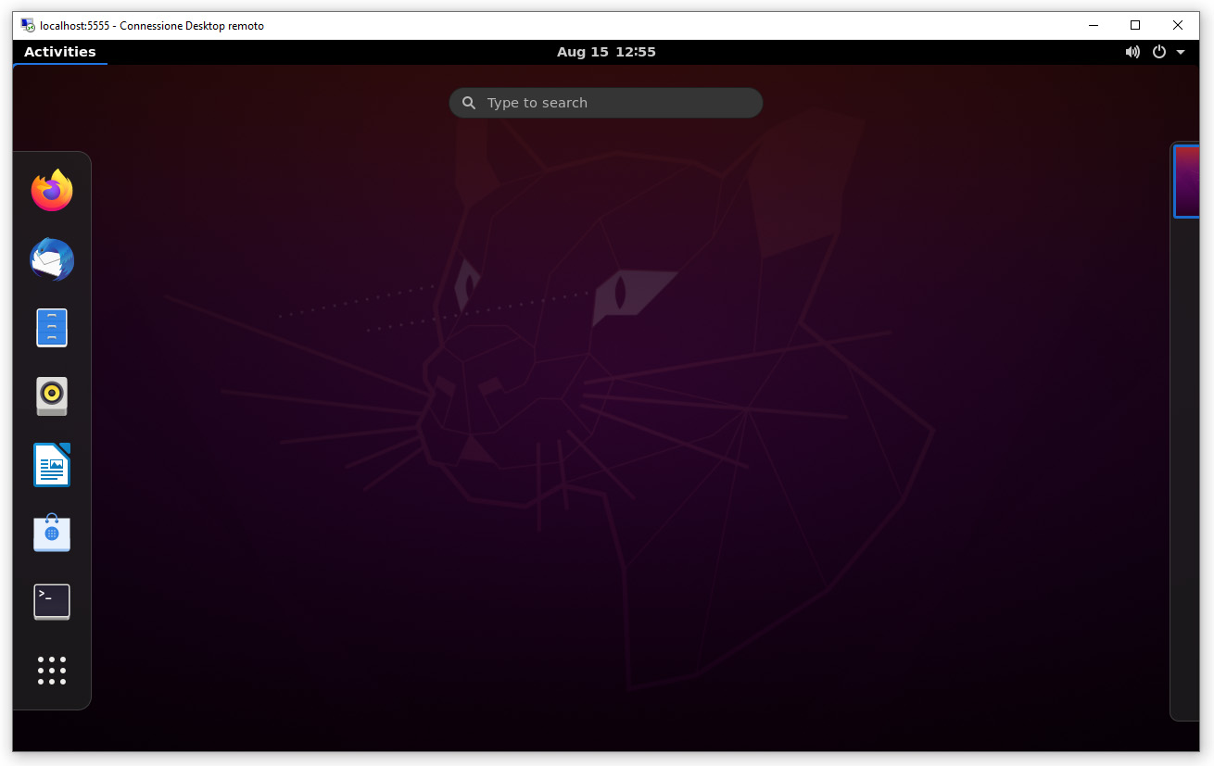The width and height of the screenshot is (1214, 766).
Task: Show the applications grid
Action: point(51,671)
